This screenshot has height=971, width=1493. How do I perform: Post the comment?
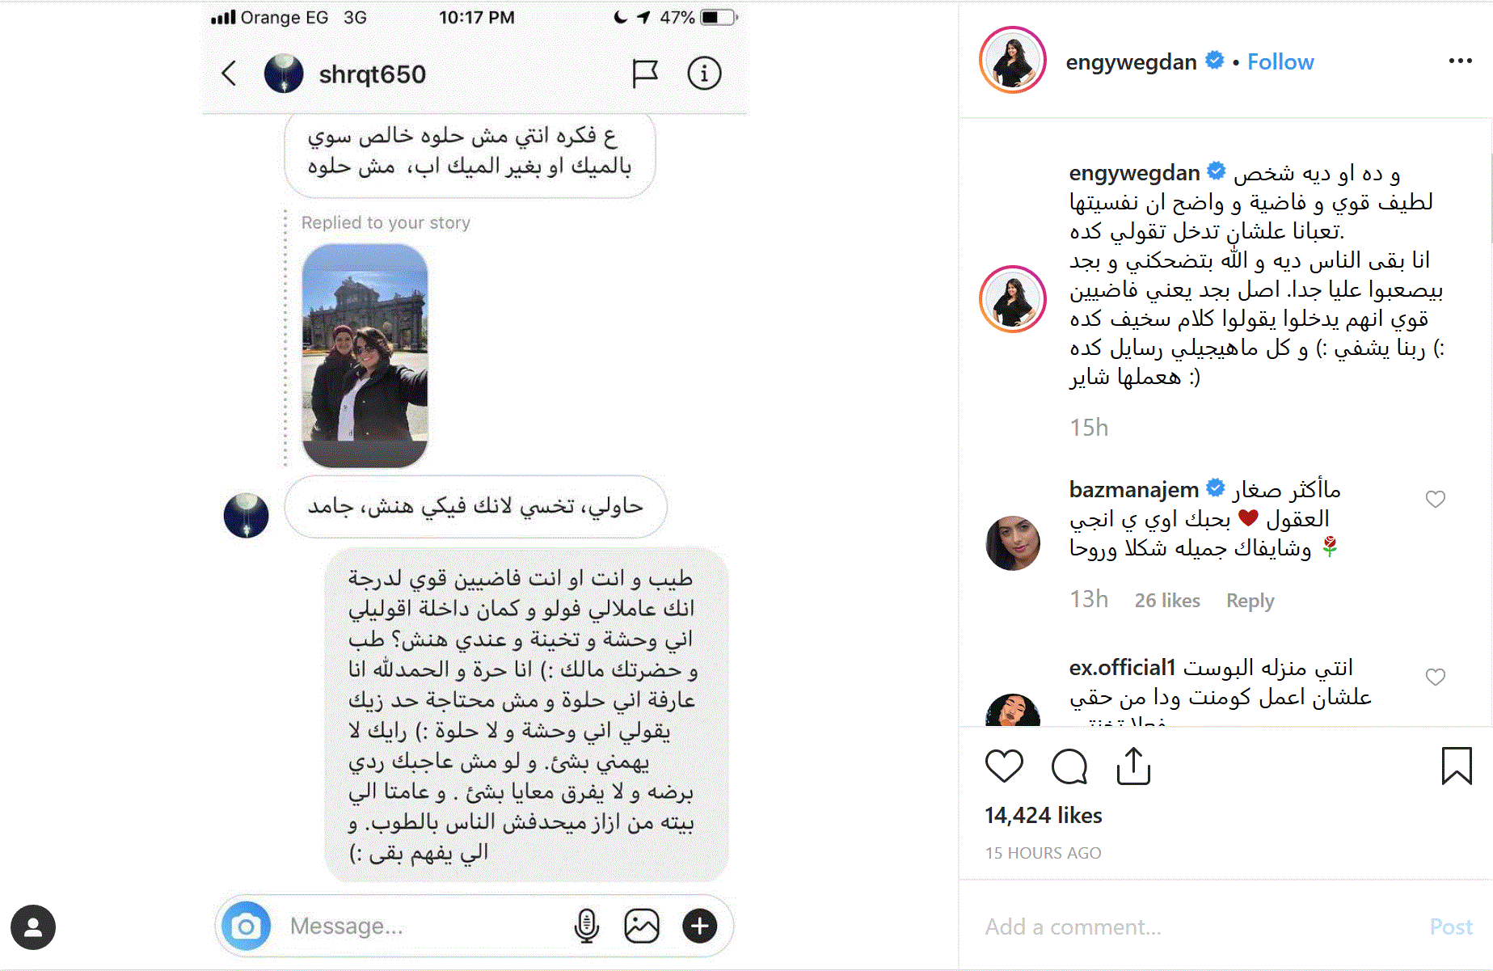click(x=1451, y=927)
